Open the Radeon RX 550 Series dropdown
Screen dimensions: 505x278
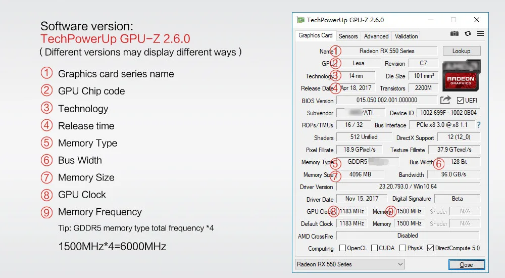(x=350, y=264)
